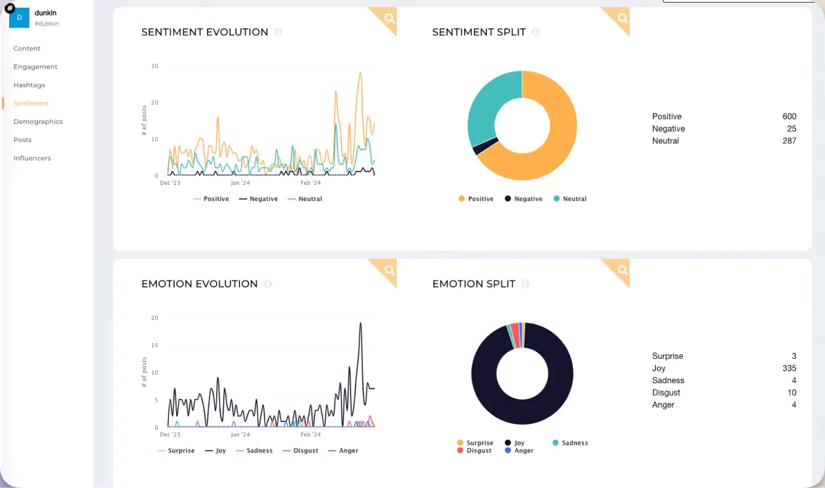Click the blue dunkin profile avatar

point(19,18)
